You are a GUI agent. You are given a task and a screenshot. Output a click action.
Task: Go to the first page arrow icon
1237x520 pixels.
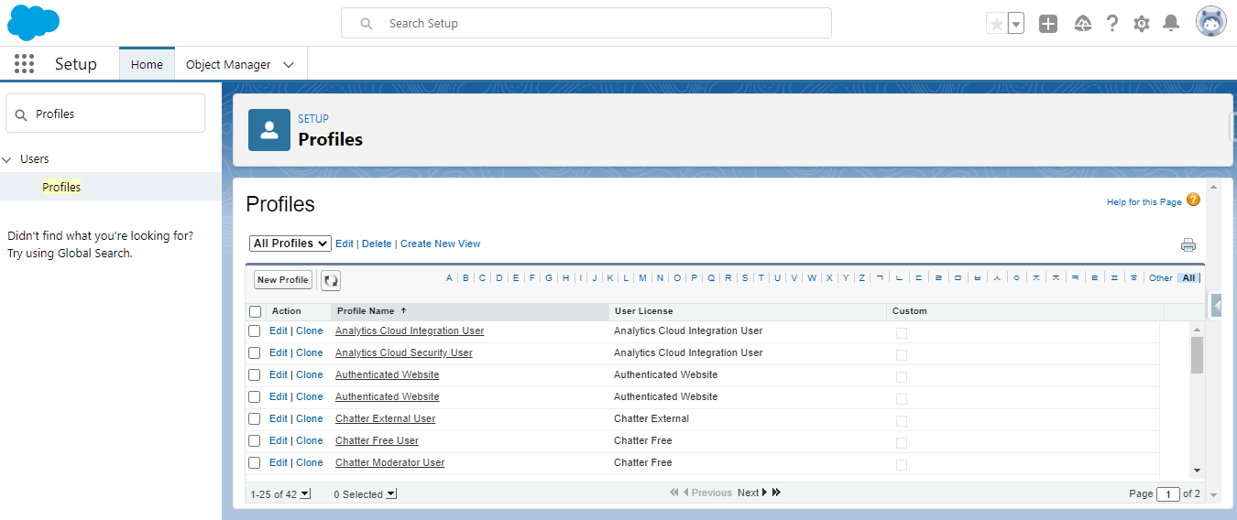point(674,493)
